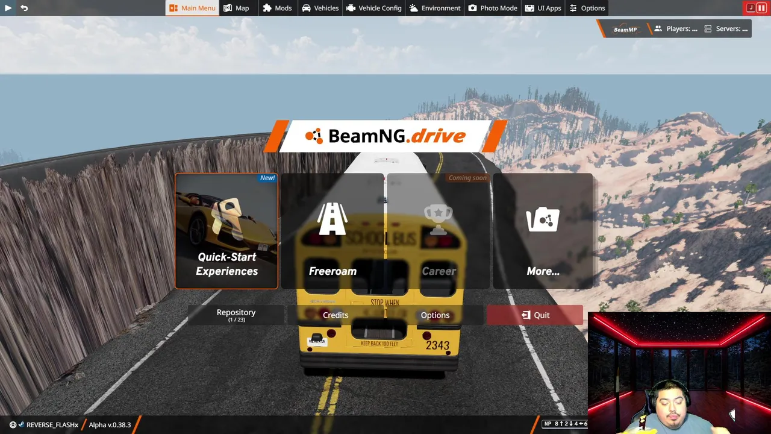Click the Servers list icon

pos(708,29)
